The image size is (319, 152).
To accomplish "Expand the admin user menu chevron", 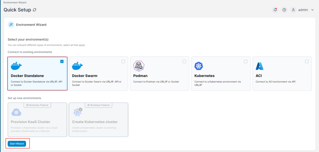I will 313,10.
